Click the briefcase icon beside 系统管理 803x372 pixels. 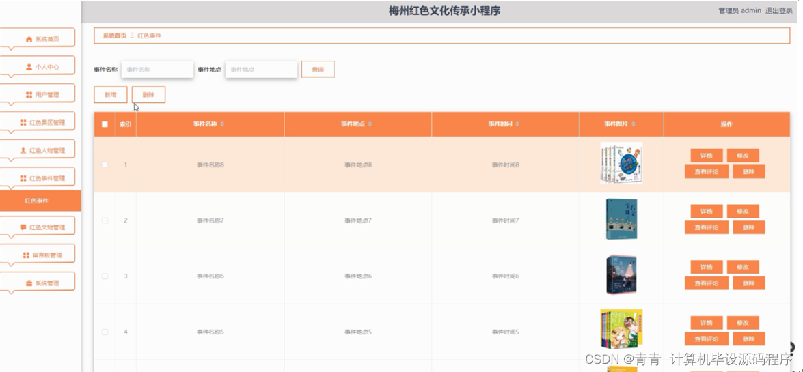click(x=29, y=283)
